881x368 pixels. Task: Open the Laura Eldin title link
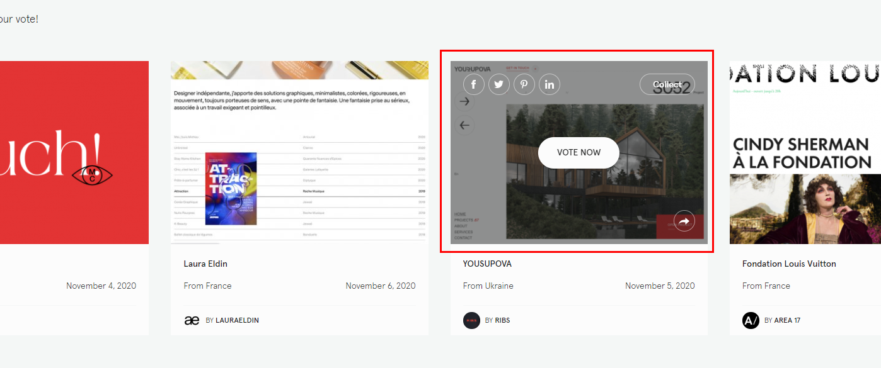tap(205, 264)
